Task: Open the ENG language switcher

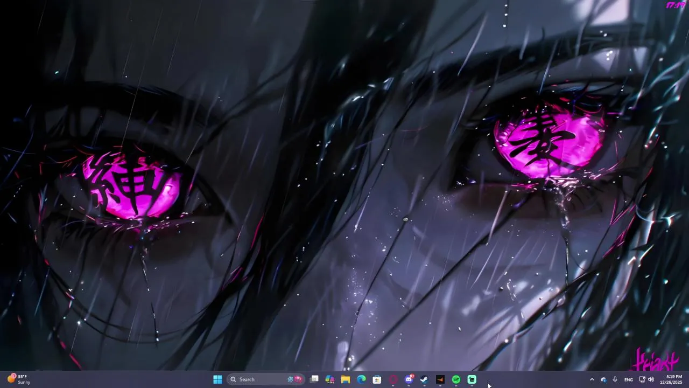Action: pos(628,379)
